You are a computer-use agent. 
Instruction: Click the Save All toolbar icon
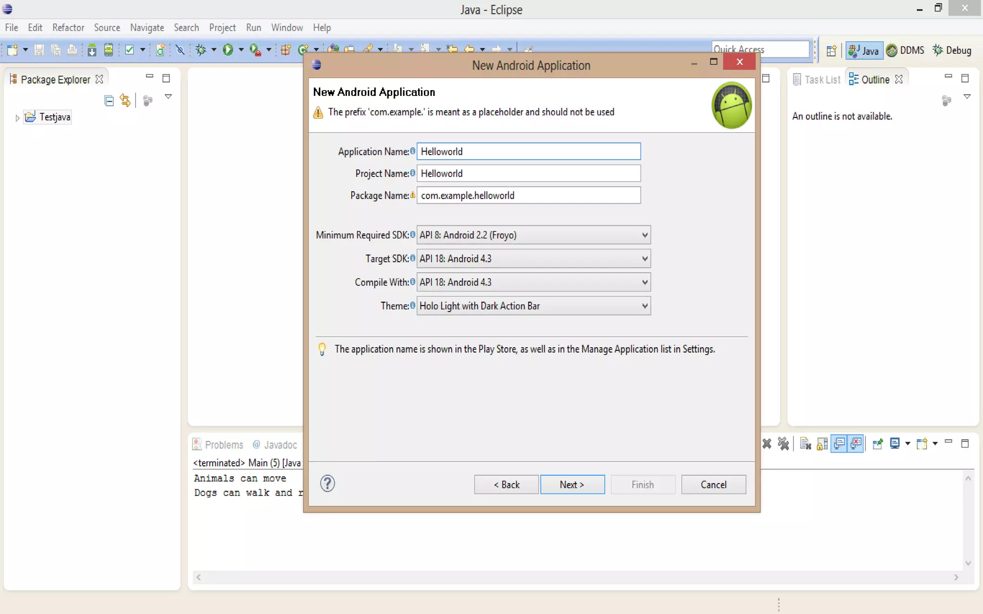[56, 49]
